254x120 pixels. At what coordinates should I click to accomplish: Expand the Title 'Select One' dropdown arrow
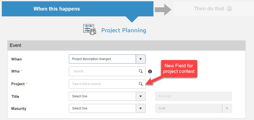click(140, 96)
